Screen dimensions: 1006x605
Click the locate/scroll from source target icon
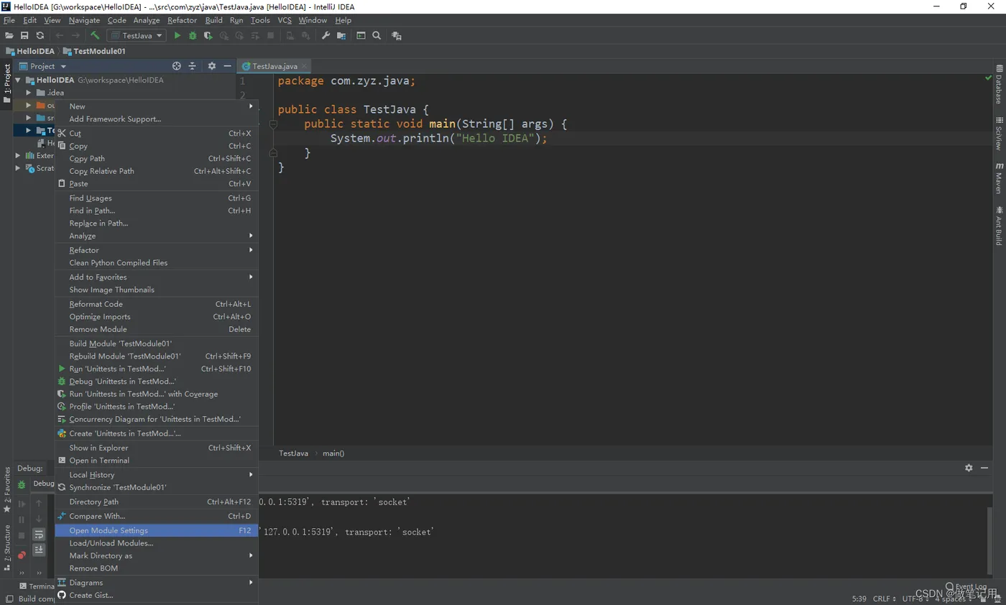[177, 65]
